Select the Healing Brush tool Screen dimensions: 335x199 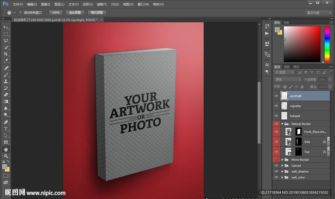(x=6, y=68)
